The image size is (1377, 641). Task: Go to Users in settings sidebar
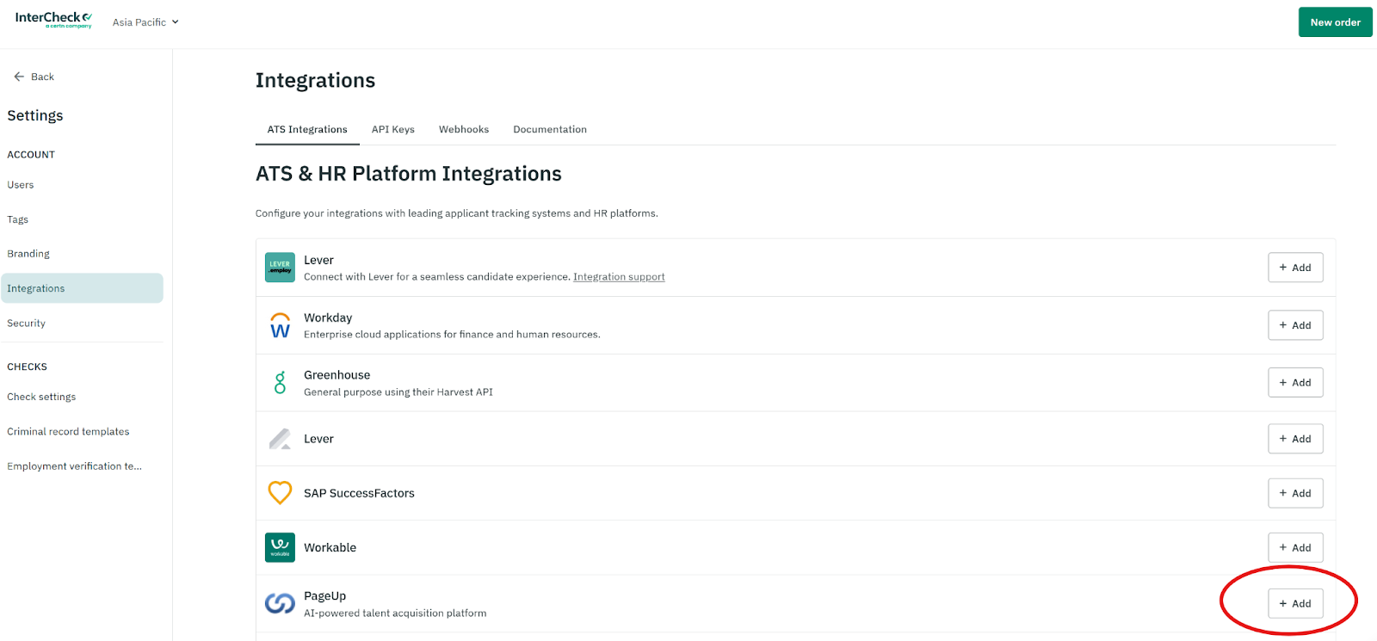tap(21, 185)
